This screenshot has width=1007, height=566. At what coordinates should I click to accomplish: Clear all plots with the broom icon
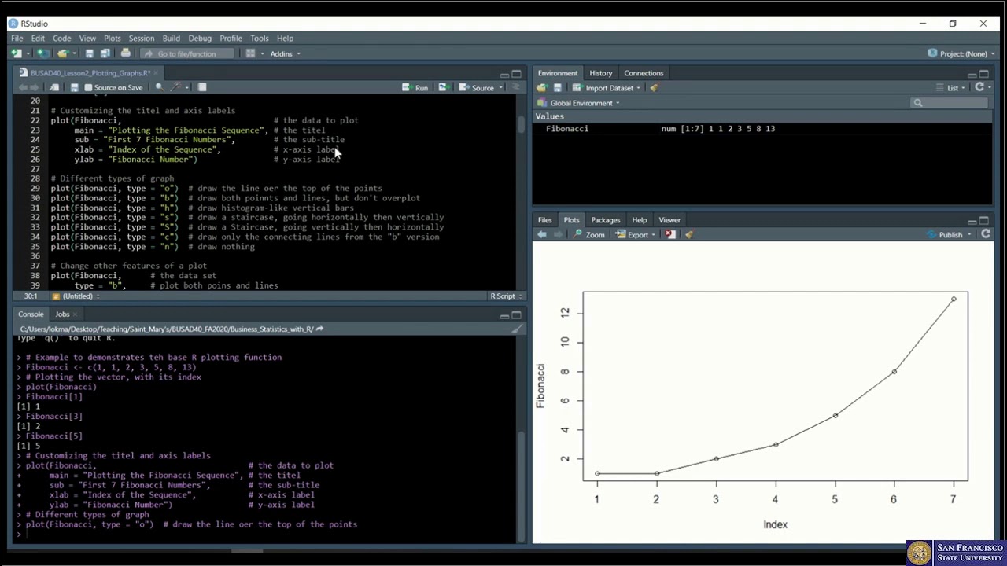(689, 234)
